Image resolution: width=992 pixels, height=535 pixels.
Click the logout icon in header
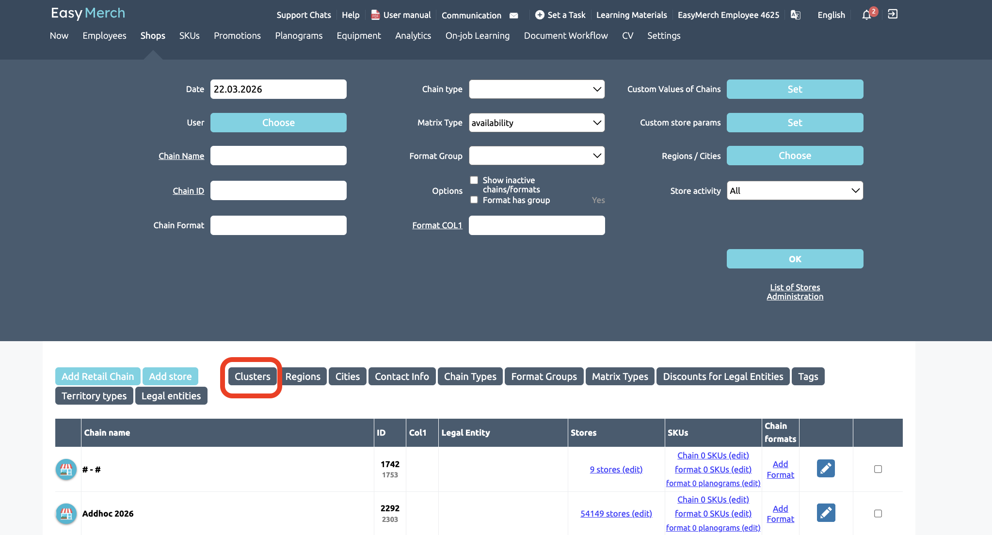[x=893, y=15]
